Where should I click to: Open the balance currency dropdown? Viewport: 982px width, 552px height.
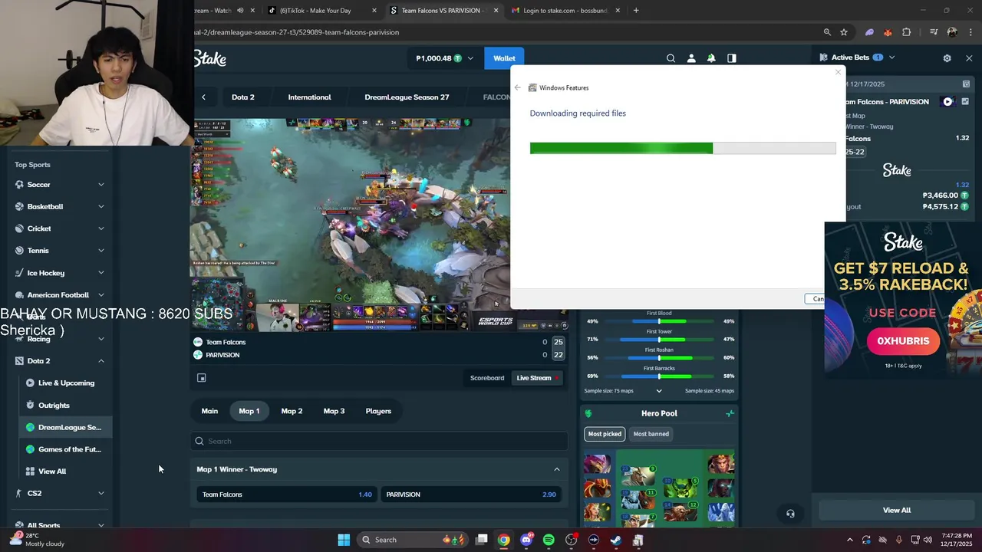click(x=470, y=58)
